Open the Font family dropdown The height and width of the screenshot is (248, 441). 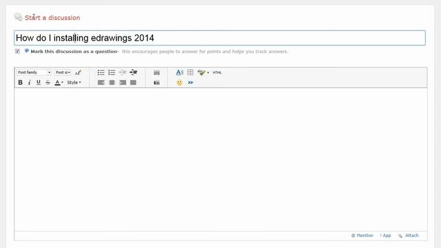34,72
